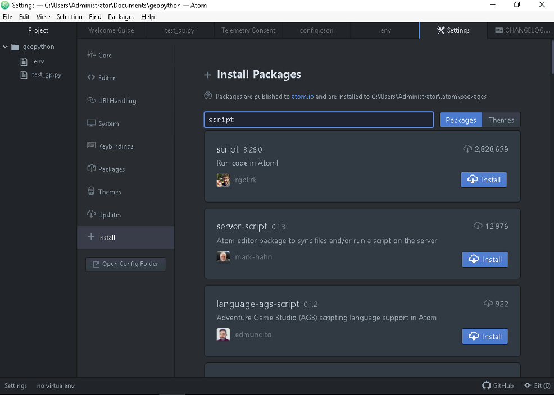554x395 pixels.
Task: Click the virtualenv indicator in the status bar
Action: click(x=56, y=385)
